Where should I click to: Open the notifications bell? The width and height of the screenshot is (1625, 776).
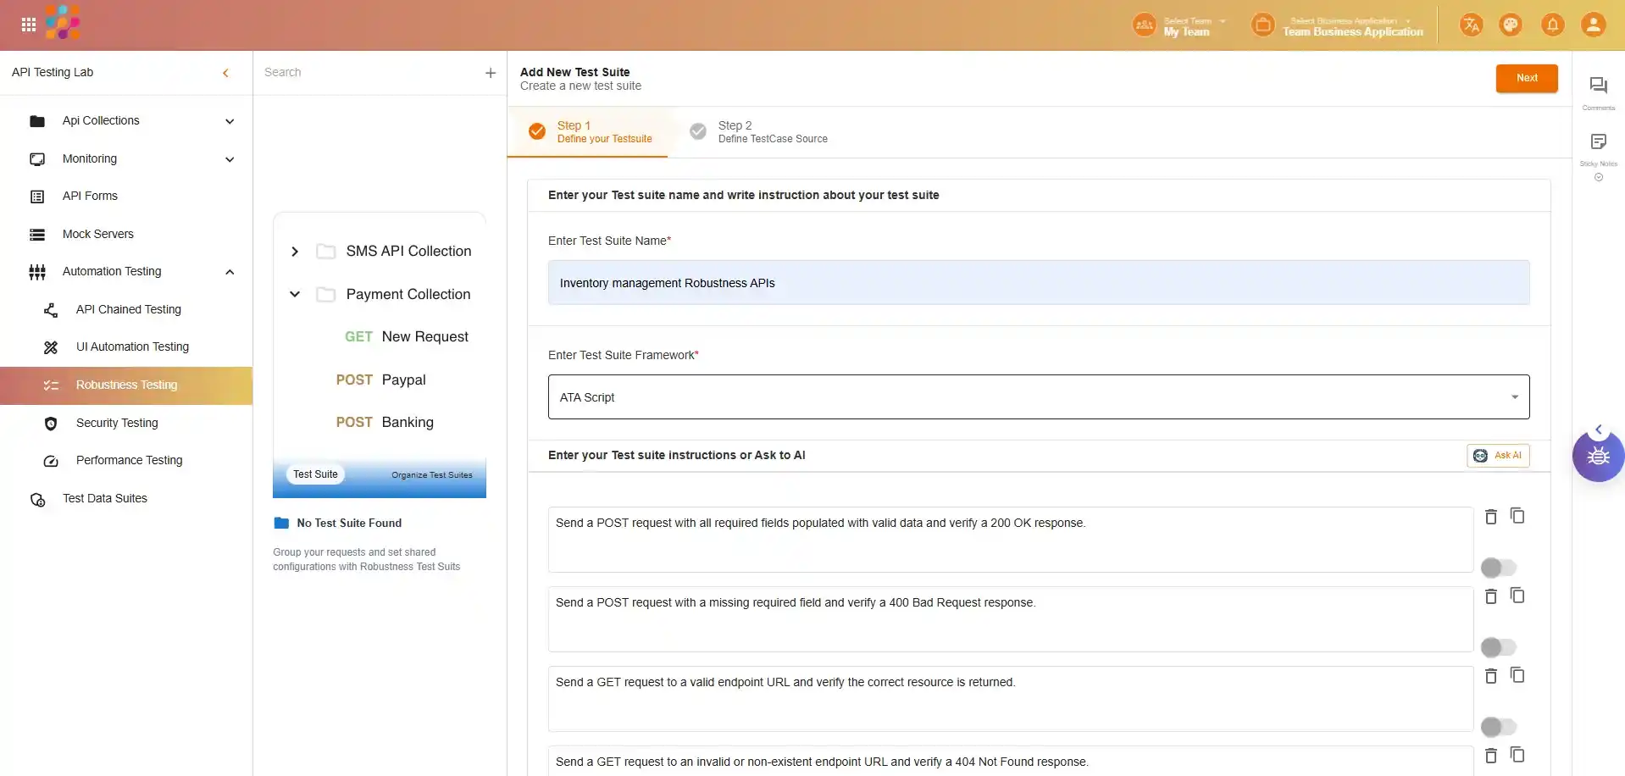(1552, 25)
